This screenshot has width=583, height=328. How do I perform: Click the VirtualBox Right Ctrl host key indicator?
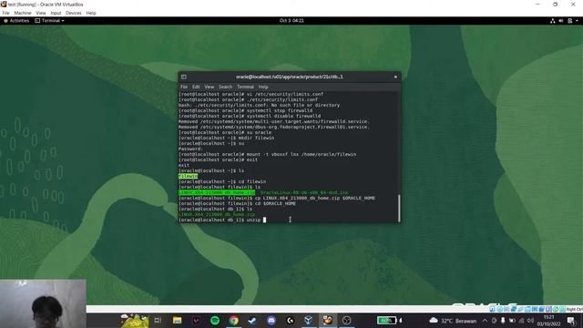(575, 309)
